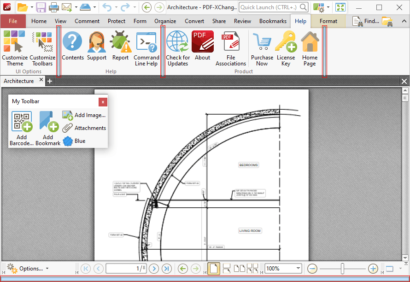Viewport: 410px width, 282px height.
Task: Click the vertical scrollbar down arrow
Action: (405, 258)
